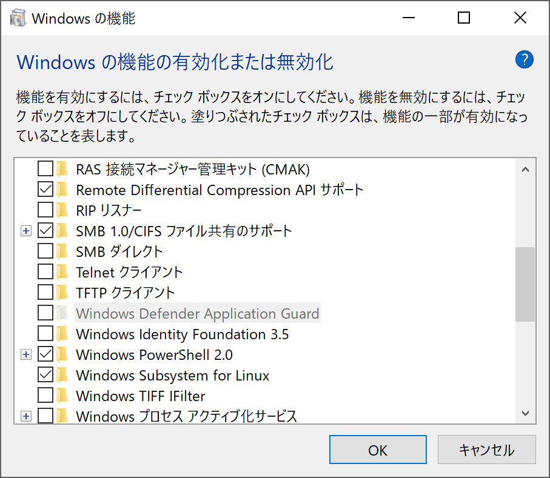Check the RIP リスナー checkbox
This screenshot has height=478, width=550.
point(45,210)
